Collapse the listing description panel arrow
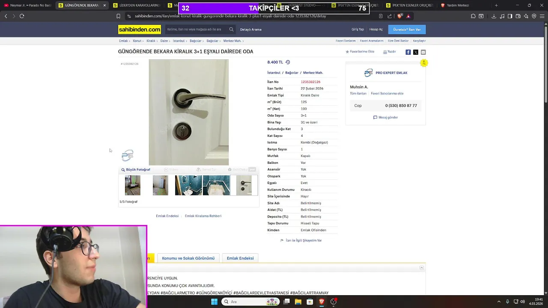The height and width of the screenshot is (308, 548). point(422,268)
